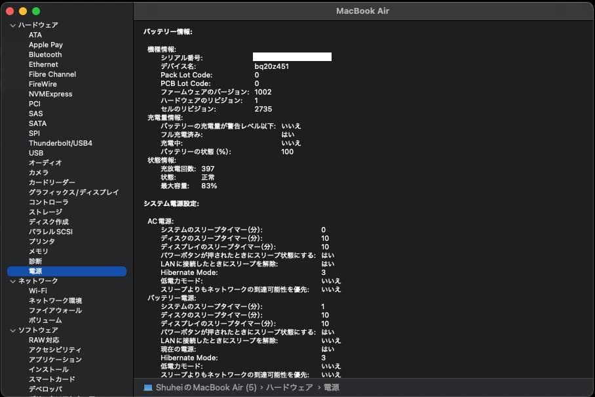The width and height of the screenshot is (595, 397).
Task: Select 診断 in the sidebar
Action: [35, 262]
